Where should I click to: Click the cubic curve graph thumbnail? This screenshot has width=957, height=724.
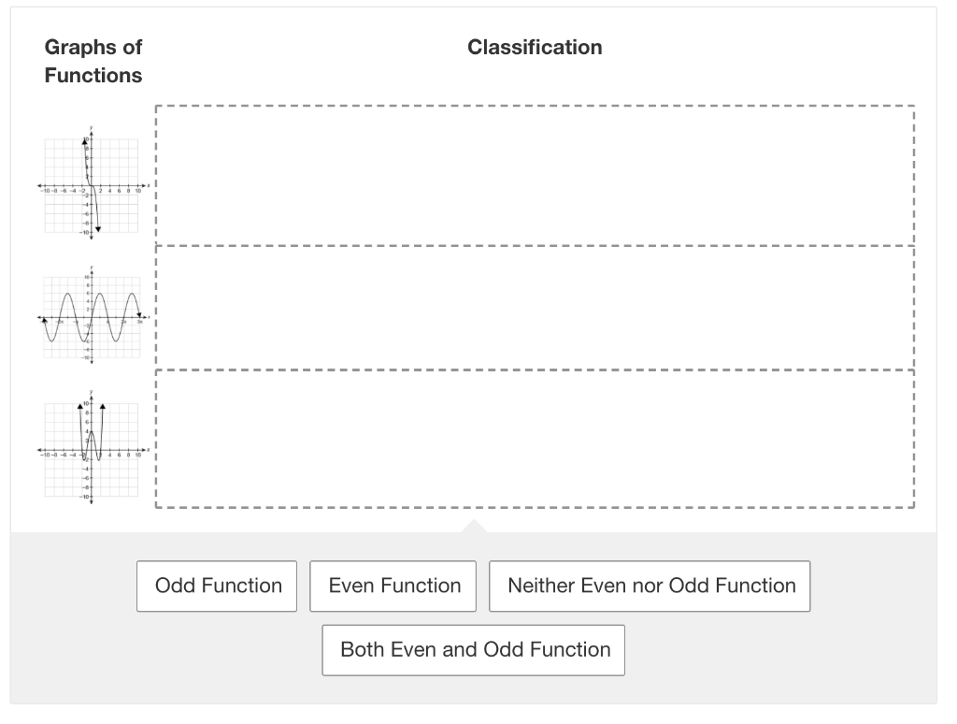point(90,183)
